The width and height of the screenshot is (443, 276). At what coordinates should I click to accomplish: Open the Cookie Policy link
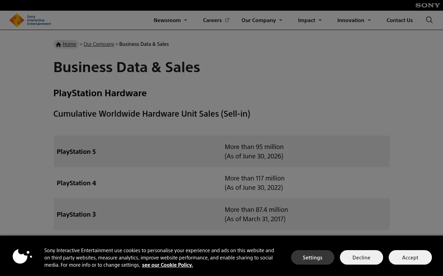pyautogui.click(x=167, y=265)
